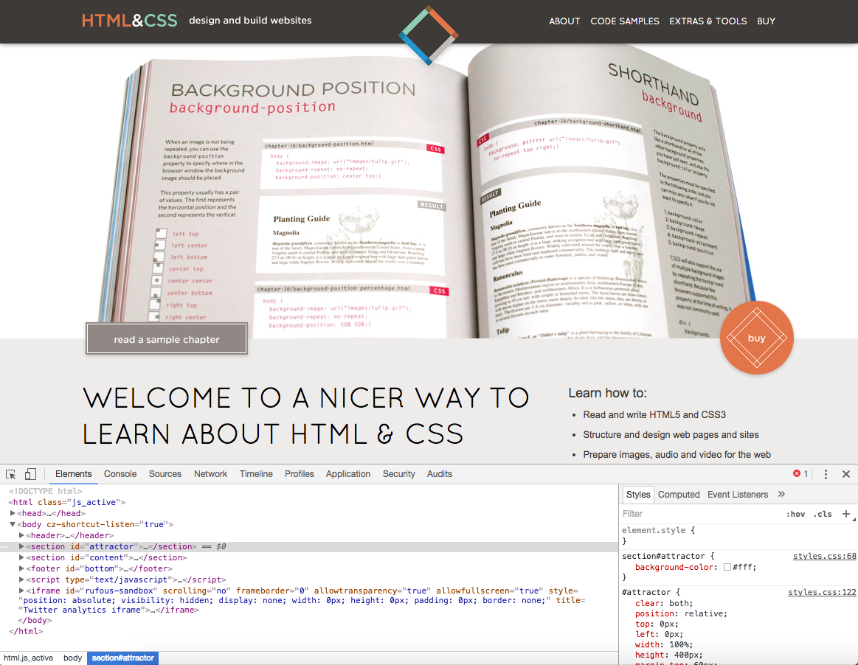The width and height of the screenshot is (858, 665).
Task: Click the clear: both style declaration
Action: point(664,603)
